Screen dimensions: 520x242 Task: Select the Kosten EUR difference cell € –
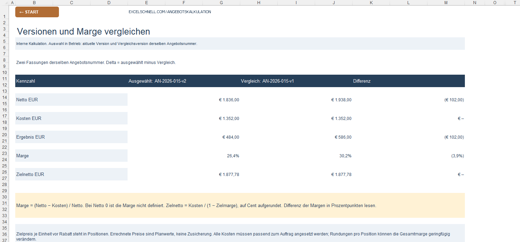(x=461, y=119)
